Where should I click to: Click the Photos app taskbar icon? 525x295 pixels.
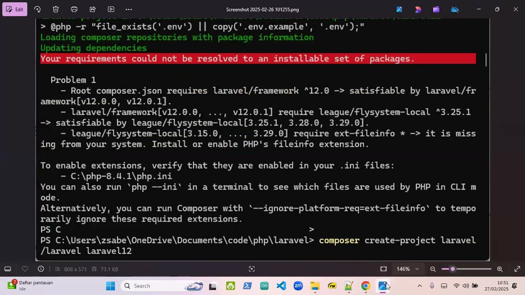(x=383, y=286)
